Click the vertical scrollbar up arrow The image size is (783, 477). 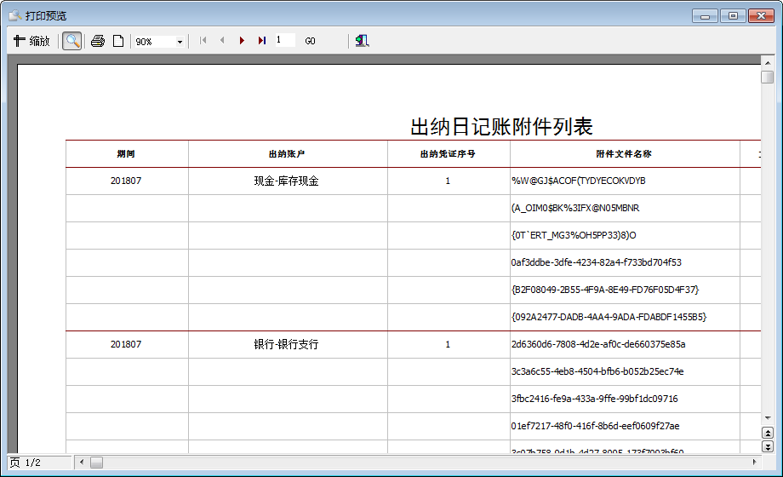767,61
